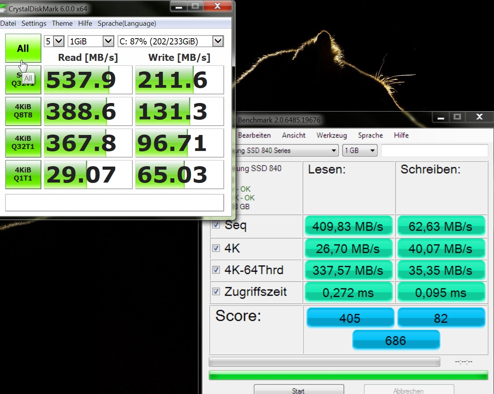Open the SSD 840 Series drive dropdown

pyautogui.click(x=287, y=151)
